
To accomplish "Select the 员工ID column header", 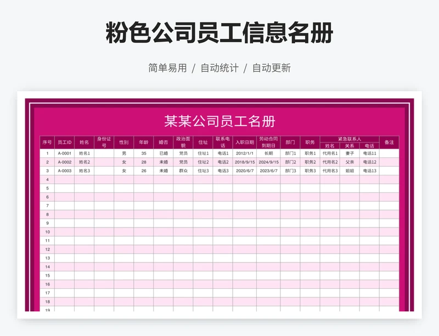I will tap(64, 143).
